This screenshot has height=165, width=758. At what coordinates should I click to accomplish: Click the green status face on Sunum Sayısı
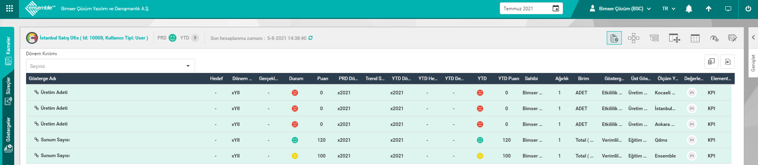pyautogui.click(x=295, y=140)
